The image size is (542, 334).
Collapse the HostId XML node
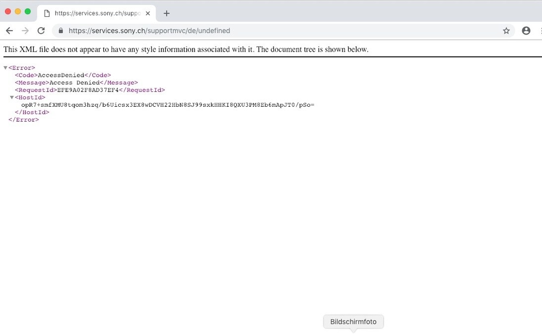point(12,98)
